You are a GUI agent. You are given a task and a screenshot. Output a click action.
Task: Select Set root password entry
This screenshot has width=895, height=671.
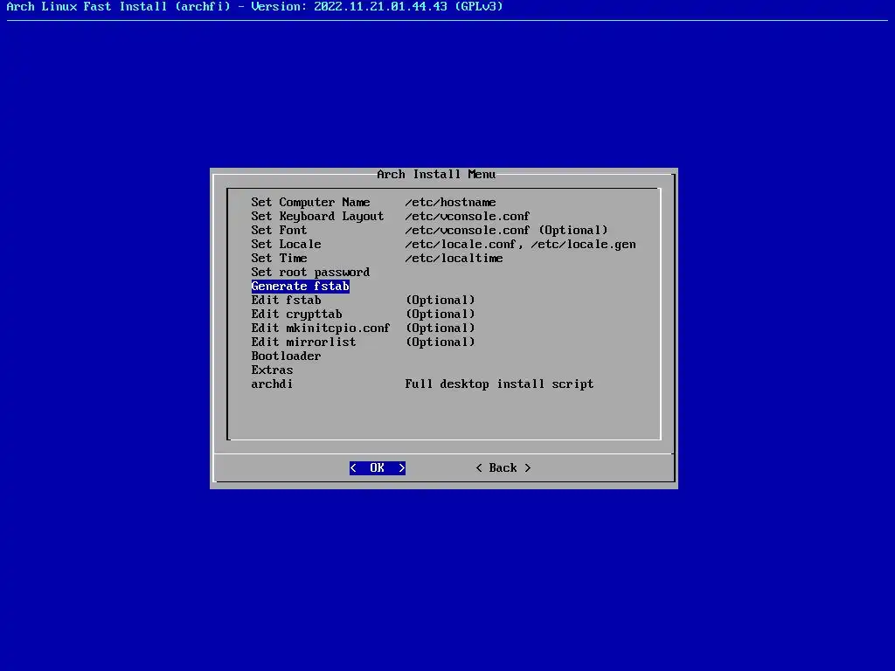[310, 273]
